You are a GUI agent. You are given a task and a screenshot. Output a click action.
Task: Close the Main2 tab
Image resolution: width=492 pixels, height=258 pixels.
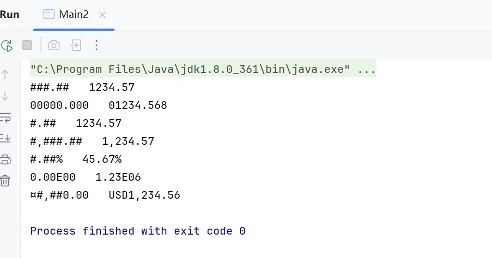pyautogui.click(x=103, y=15)
